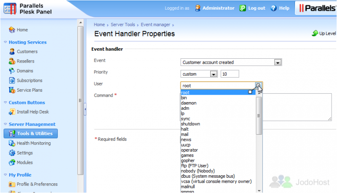Click the Command text area

click(x=297, y=107)
